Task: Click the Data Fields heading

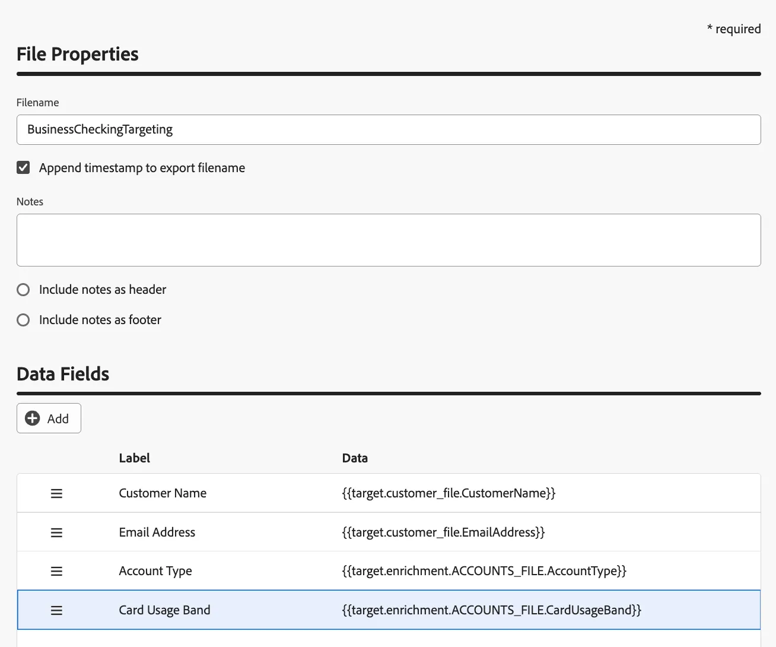Action: (63, 374)
